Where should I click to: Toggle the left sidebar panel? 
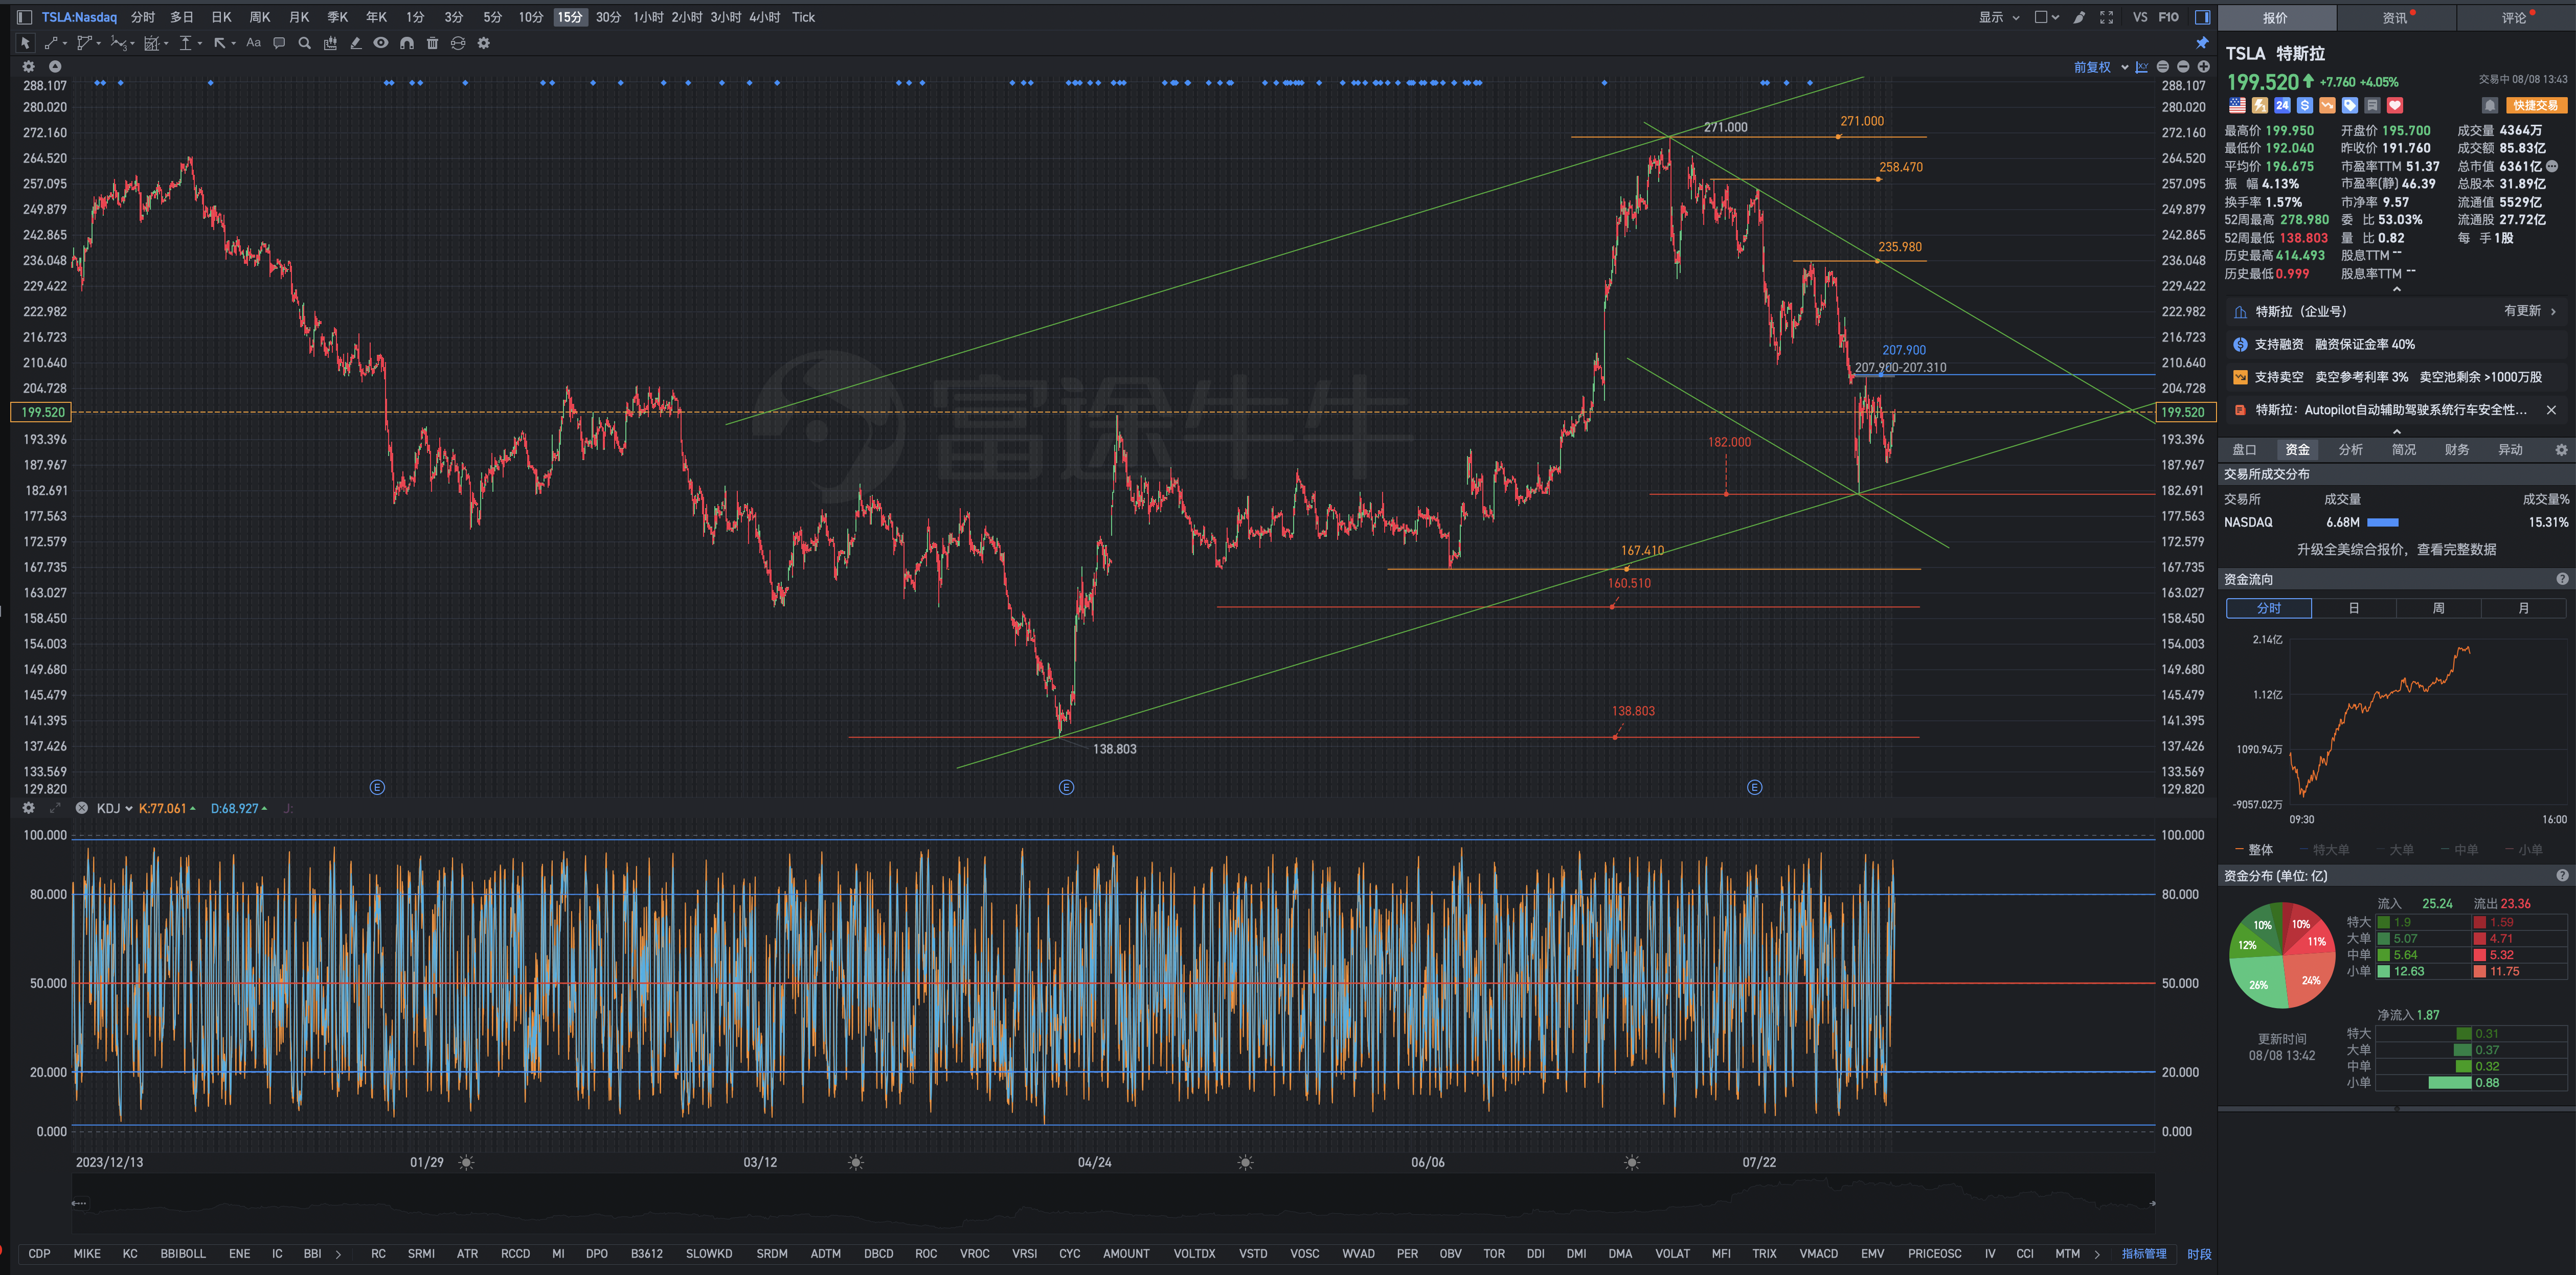click(x=24, y=17)
